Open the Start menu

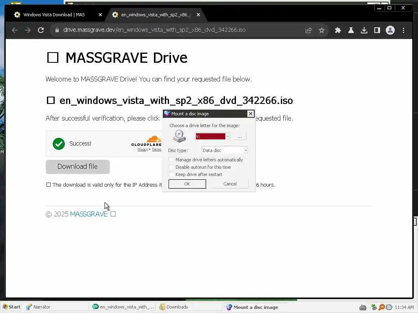11,307
